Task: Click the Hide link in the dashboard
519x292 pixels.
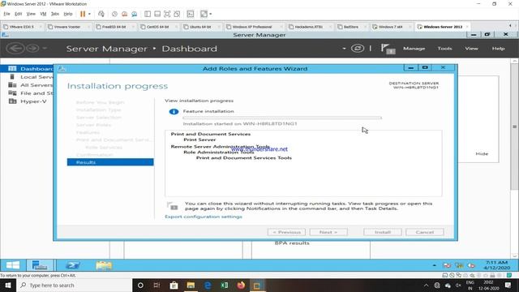Action: [482, 153]
